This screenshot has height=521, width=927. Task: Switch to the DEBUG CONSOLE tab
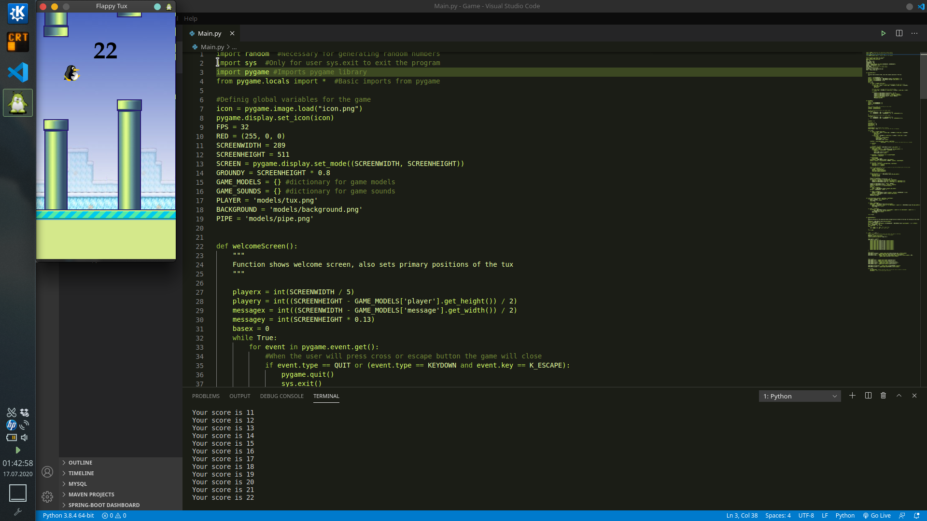pyautogui.click(x=281, y=396)
